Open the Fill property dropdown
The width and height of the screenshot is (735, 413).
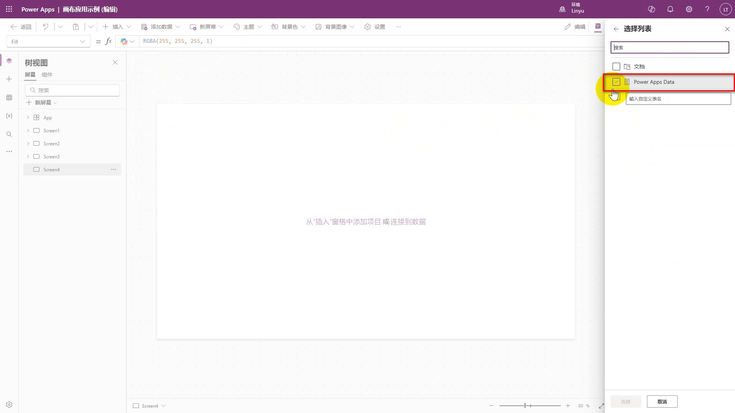48,42
